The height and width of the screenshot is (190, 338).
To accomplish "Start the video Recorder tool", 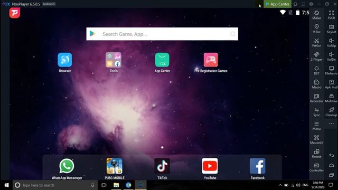I will pos(316,98).
